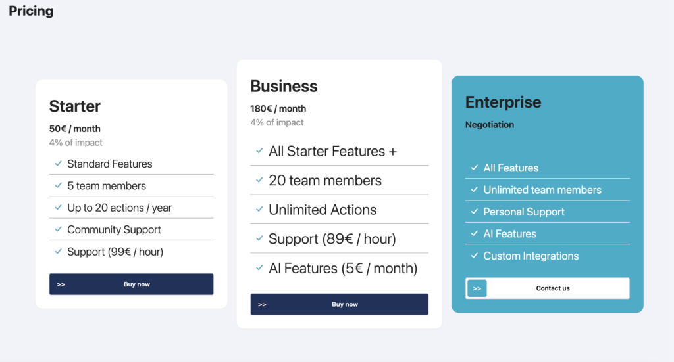Click the Support (99€ / hour) item
Screen dimensions: 674x362
pos(115,252)
